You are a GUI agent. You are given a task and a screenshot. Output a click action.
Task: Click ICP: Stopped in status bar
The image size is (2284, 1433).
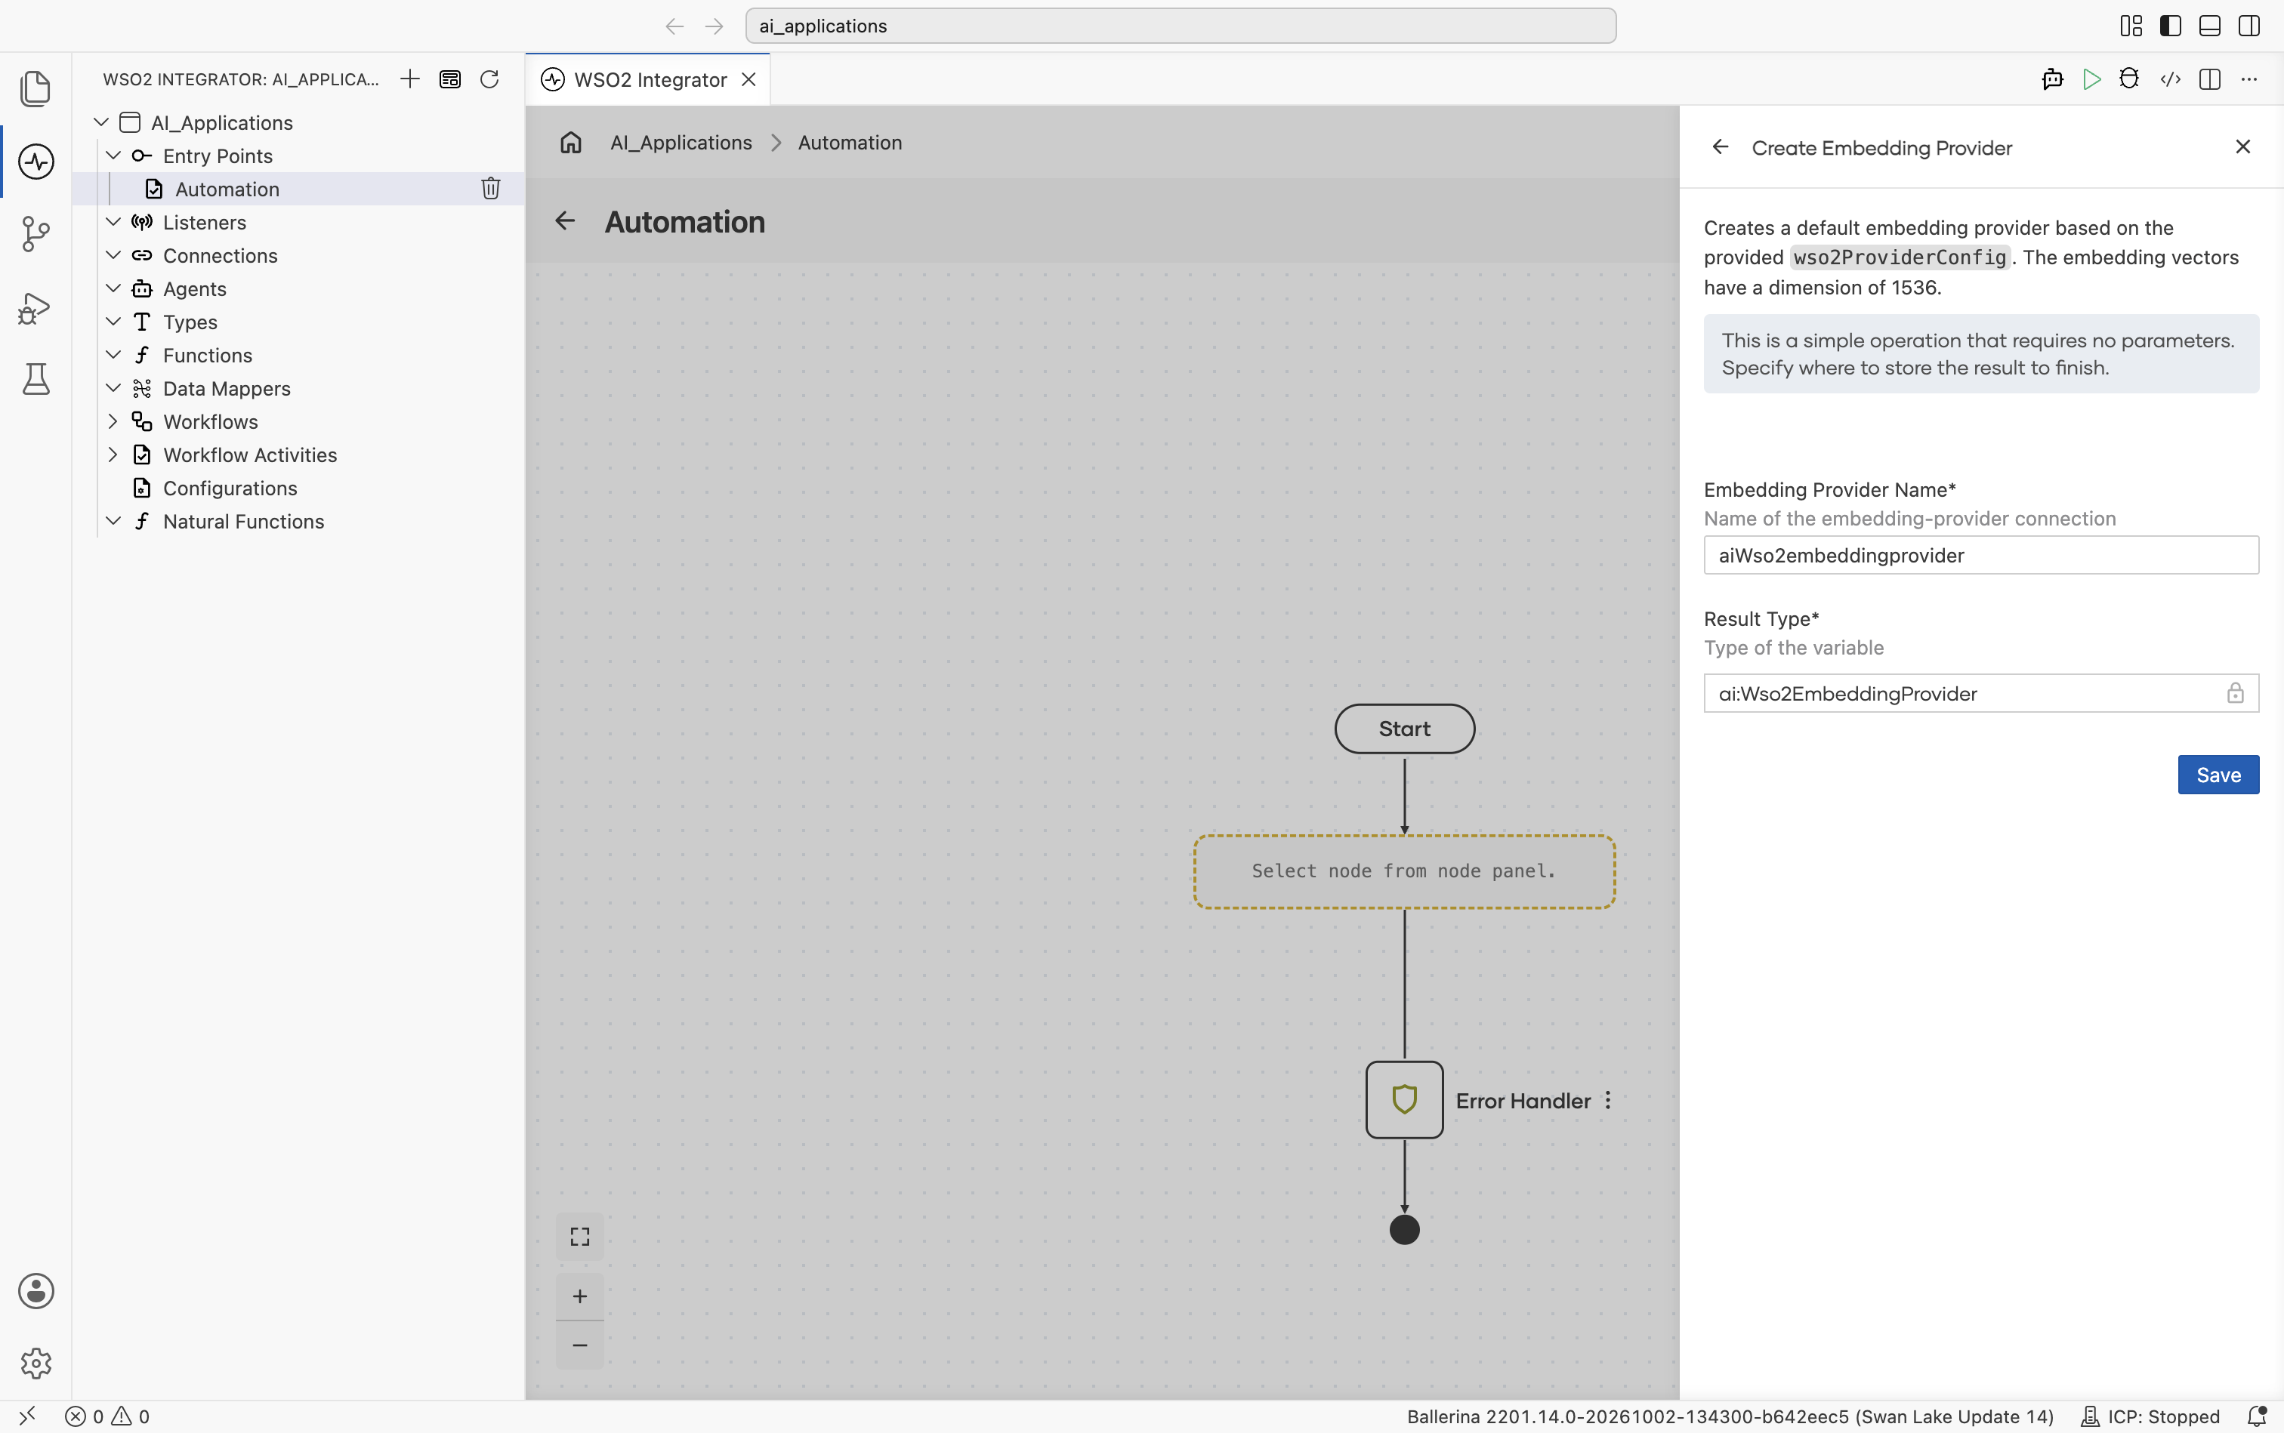click(x=2150, y=1416)
